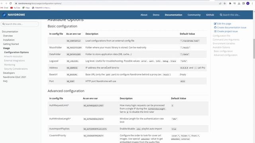This screenshot has height=143, width=255.
Task: Click the browser forward arrow
Action: (6, 4)
